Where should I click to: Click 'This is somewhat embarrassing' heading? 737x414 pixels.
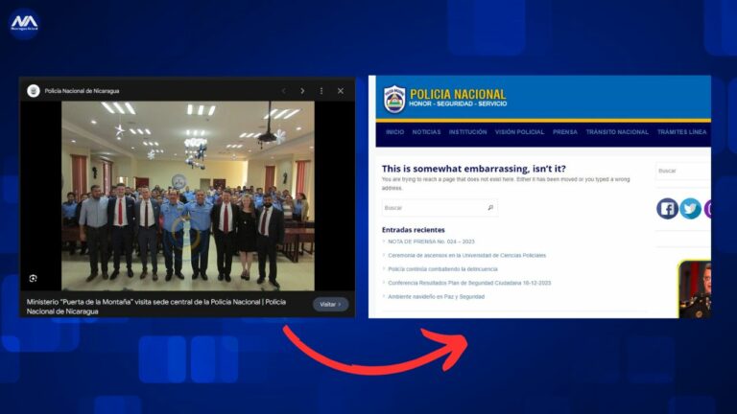coord(474,169)
